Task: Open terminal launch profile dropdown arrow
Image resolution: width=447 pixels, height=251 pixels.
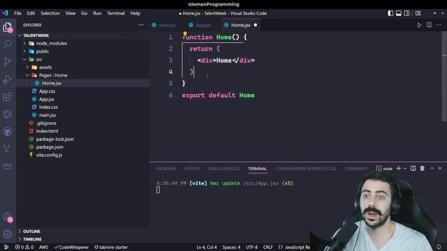Action: click(x=404, y=169)
